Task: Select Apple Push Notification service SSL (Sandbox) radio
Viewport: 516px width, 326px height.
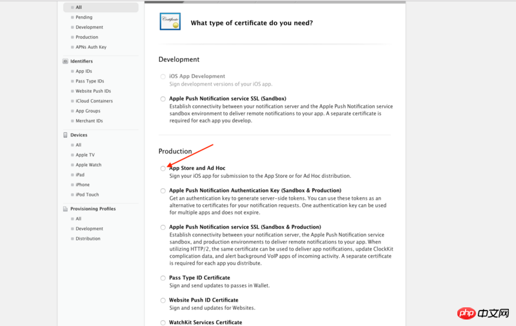Action: (x=163, y=99)
